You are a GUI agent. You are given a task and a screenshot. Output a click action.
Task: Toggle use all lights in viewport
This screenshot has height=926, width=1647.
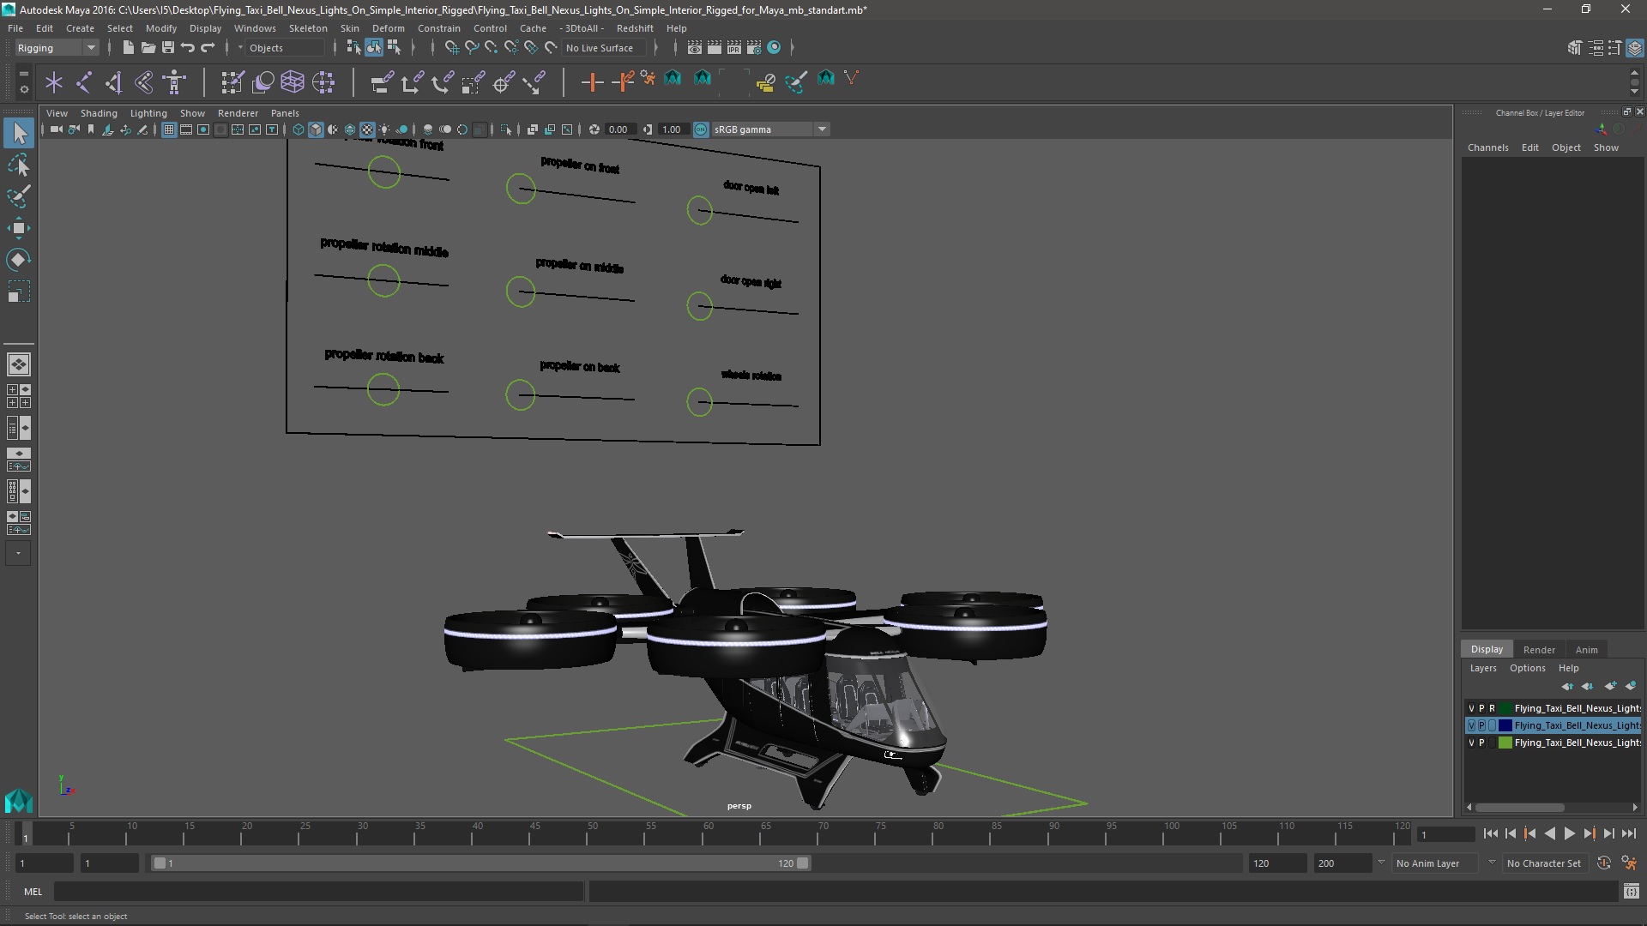384,129
